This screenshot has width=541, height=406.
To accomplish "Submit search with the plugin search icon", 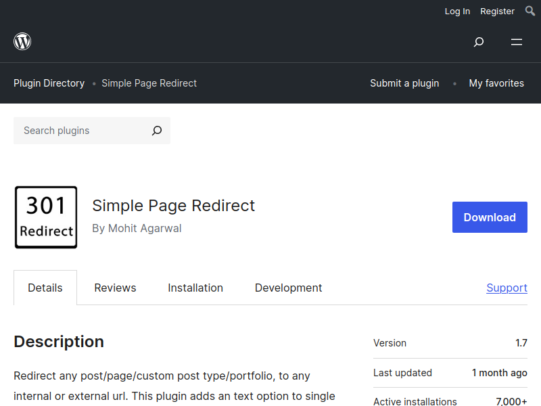I will pyautogui.click(x=157, y=131).
